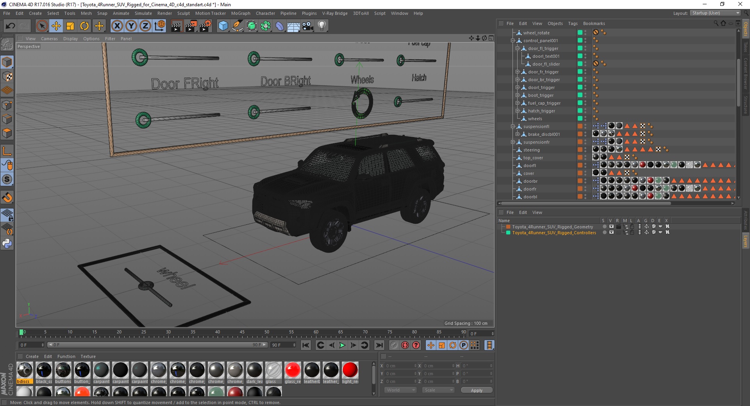Select the doorfr object in tree

530,189
